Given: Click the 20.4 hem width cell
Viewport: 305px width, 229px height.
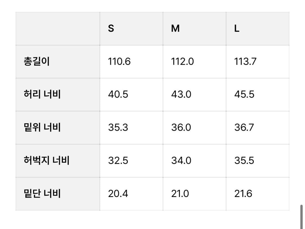Looking at the screenshot, I should click(x=118, y=193).
